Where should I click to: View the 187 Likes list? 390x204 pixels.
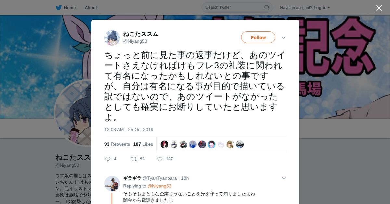[x=143, y=144]
